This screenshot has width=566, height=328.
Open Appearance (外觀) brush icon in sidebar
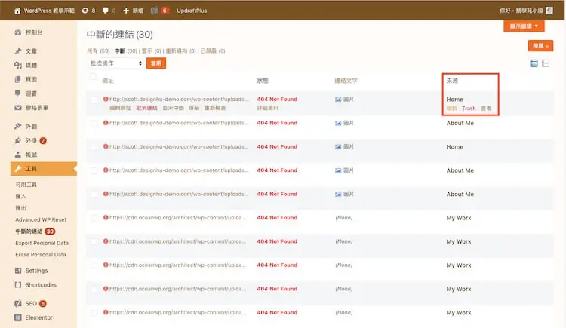tap(17, 126)
